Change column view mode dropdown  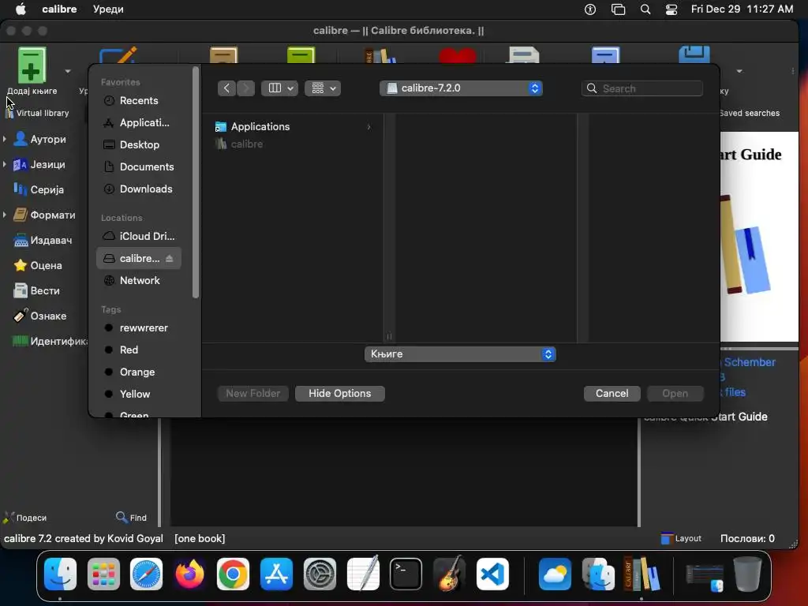point(279,88)
